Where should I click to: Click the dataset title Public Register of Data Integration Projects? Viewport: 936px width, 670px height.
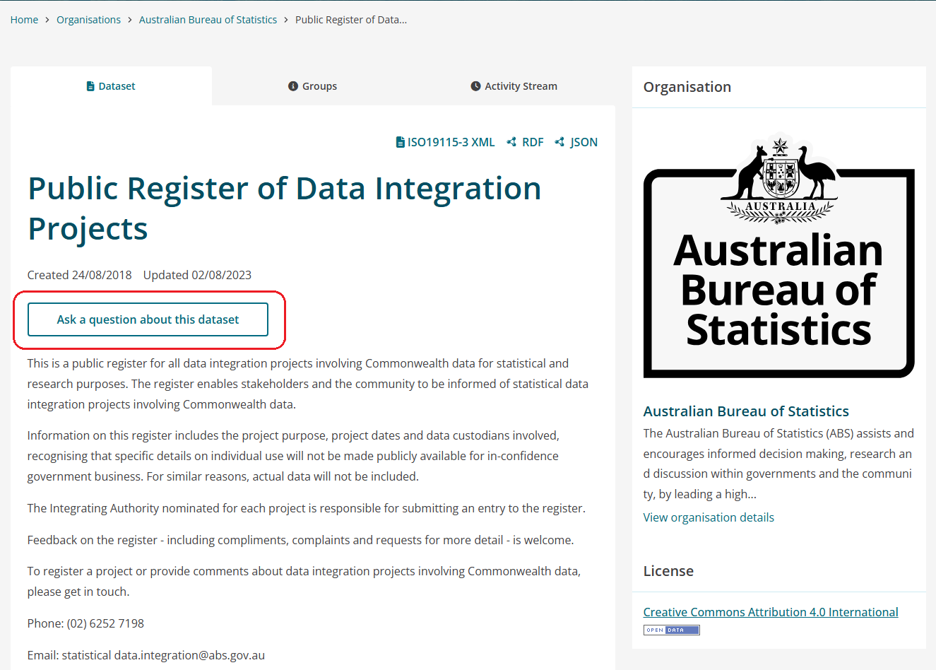pyautogui.click(x=284, y=208)
